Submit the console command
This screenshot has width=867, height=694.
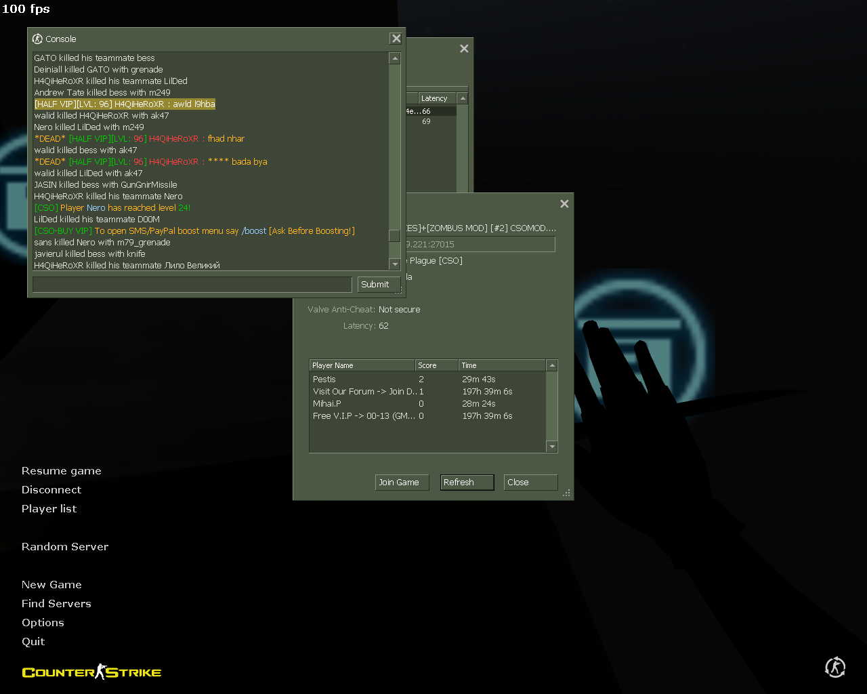378,285
